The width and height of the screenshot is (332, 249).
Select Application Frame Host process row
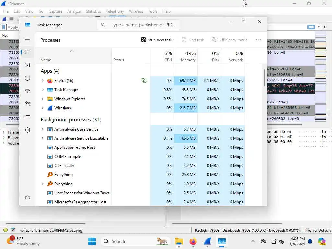coord(140,148)
